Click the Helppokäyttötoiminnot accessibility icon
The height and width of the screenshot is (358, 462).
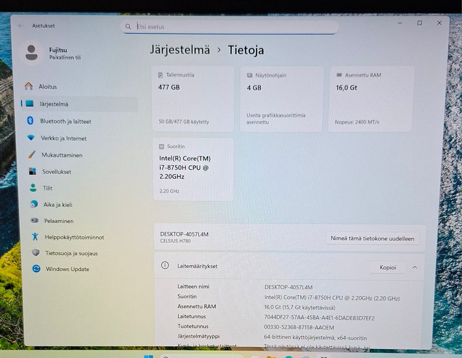click(35, 236)
